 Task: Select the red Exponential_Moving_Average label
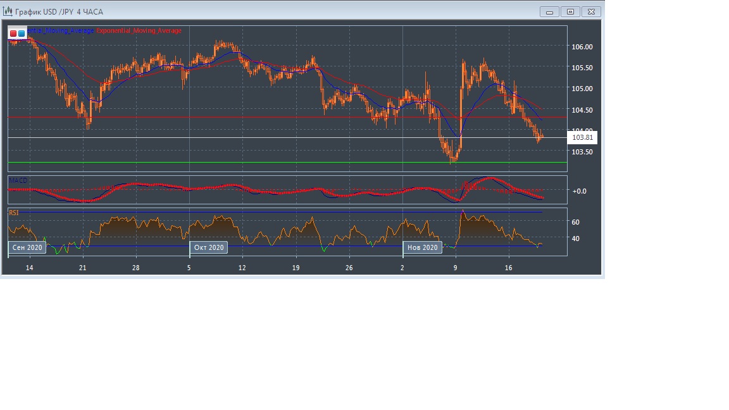pyautogui.click(x=139, y=30)
